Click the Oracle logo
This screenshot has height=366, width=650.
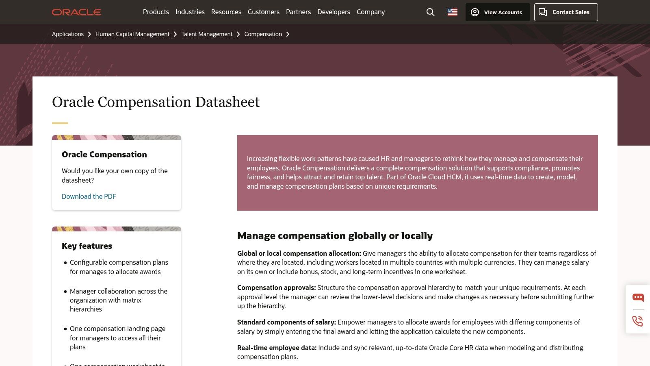(76, 12)
